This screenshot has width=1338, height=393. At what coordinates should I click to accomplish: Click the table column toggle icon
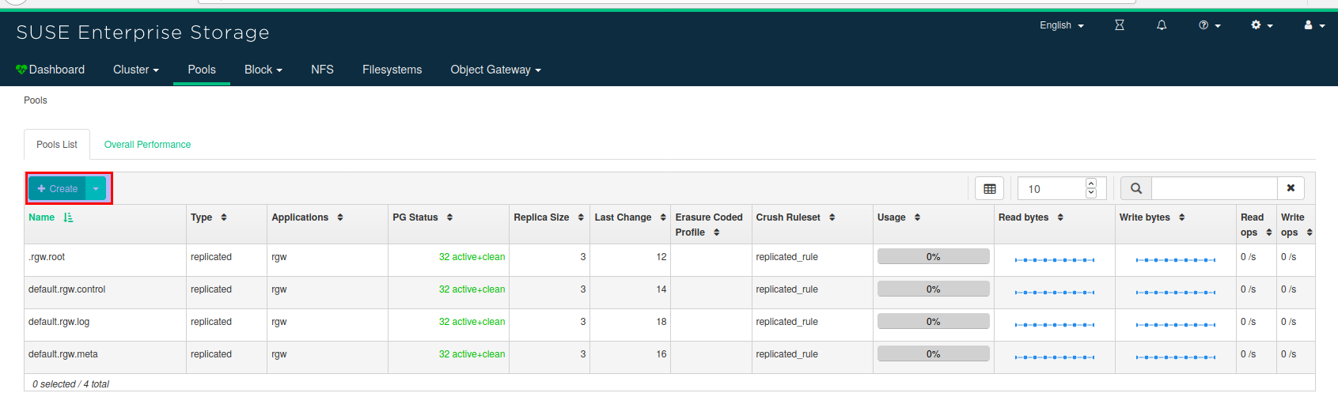click(x=989, y=188)
